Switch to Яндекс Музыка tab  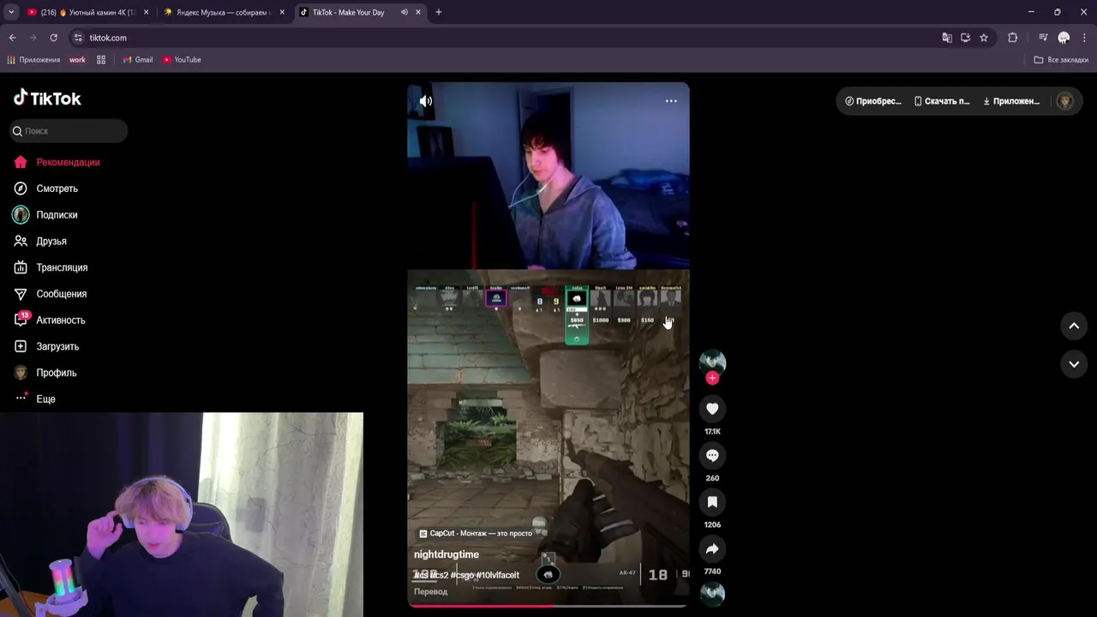[225, 12]
